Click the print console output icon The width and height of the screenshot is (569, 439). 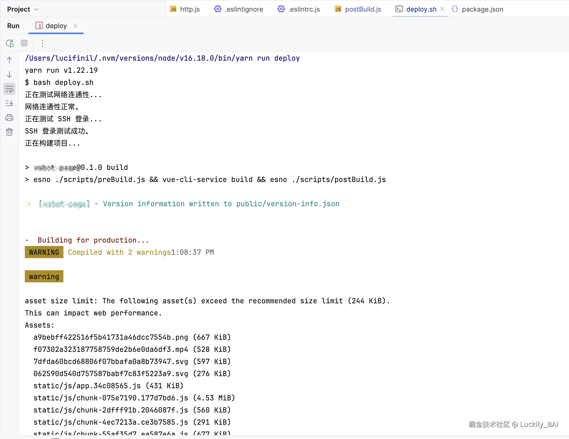pos(9,118)
